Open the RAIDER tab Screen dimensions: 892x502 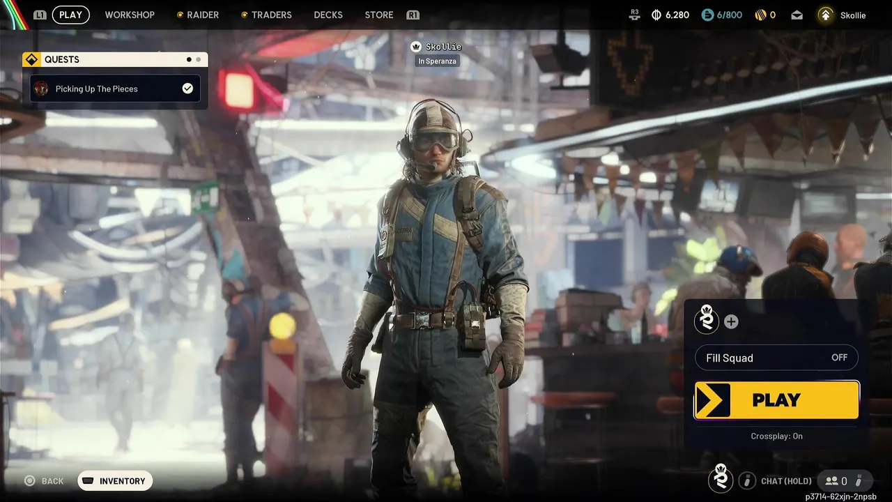198,15
